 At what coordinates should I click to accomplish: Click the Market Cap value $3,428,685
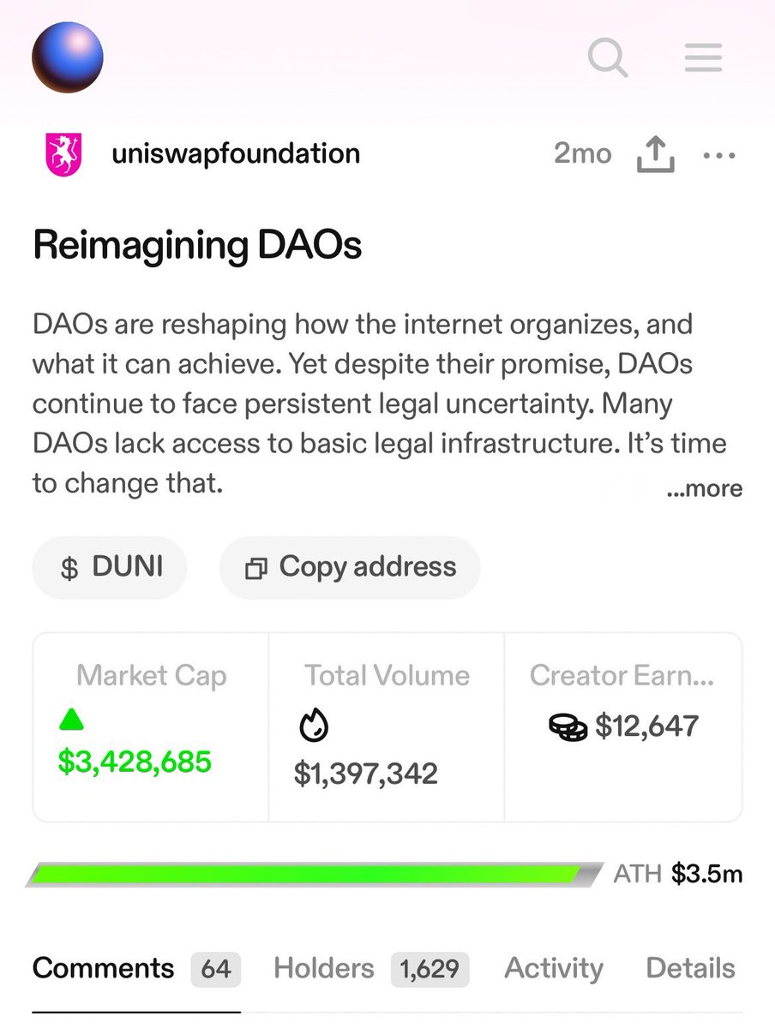[135, 761]
